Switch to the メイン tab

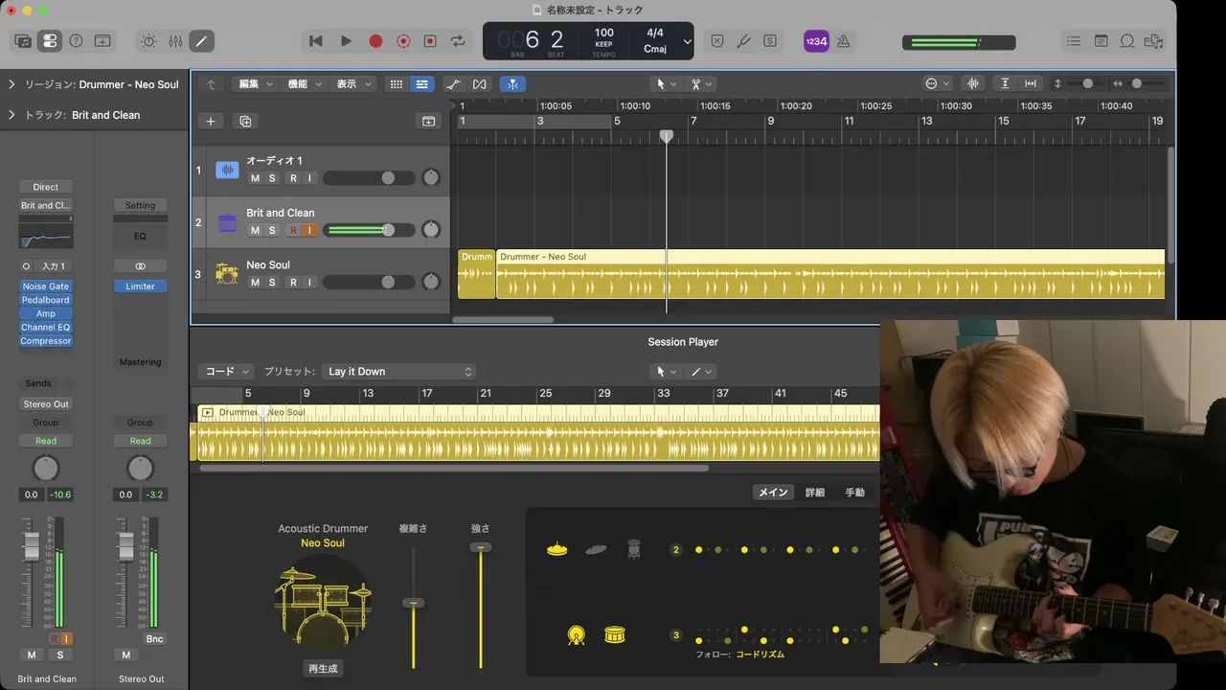(x=773, y=493)
